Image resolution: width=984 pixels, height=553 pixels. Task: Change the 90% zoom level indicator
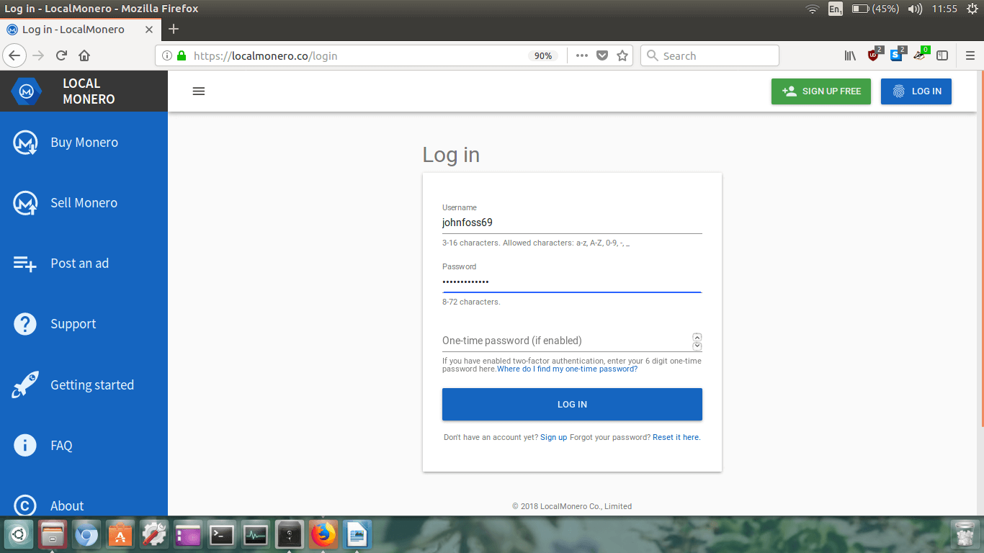tap(543, 56)
